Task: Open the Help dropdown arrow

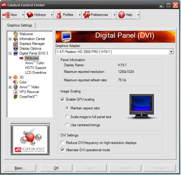Action: [138, 15]
